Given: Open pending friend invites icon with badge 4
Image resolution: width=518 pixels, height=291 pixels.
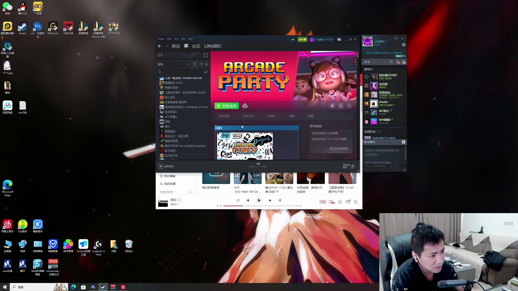Looking at the screenshot, I should point(398,62).
